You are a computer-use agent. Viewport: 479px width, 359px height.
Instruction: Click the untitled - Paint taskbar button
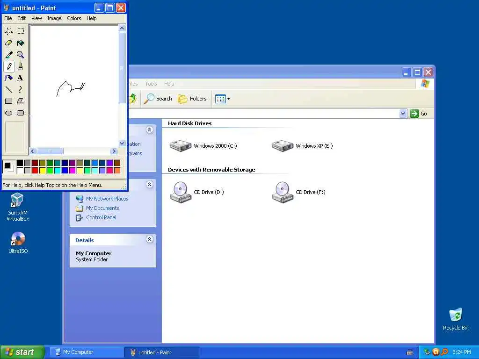click(161, 352)
